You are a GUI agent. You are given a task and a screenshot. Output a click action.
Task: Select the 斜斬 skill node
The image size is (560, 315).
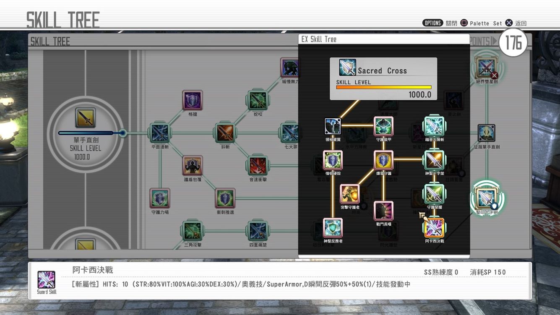[x=225, y=133]
